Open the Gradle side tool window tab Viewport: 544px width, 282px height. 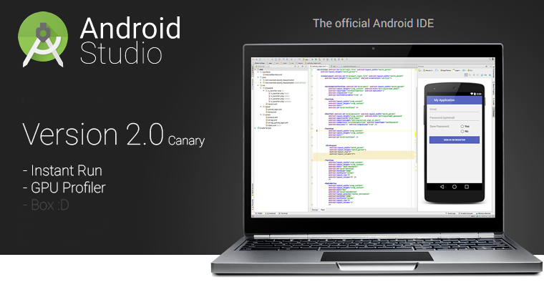(x=494, y=101)
